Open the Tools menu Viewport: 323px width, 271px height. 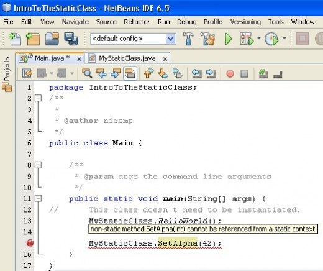[276, 22]
